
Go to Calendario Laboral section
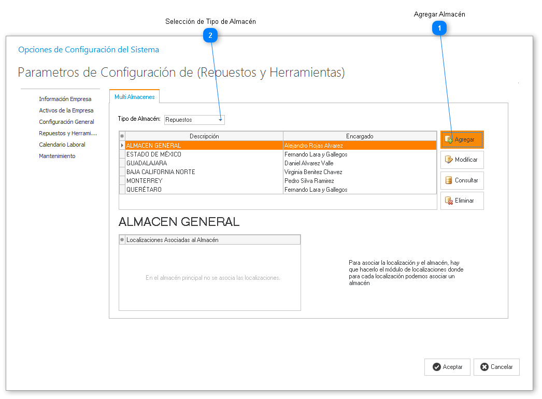click(x=62, y=145)
